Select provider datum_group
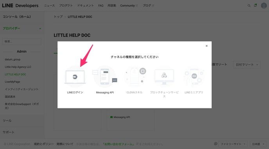 tap(13, 59)
